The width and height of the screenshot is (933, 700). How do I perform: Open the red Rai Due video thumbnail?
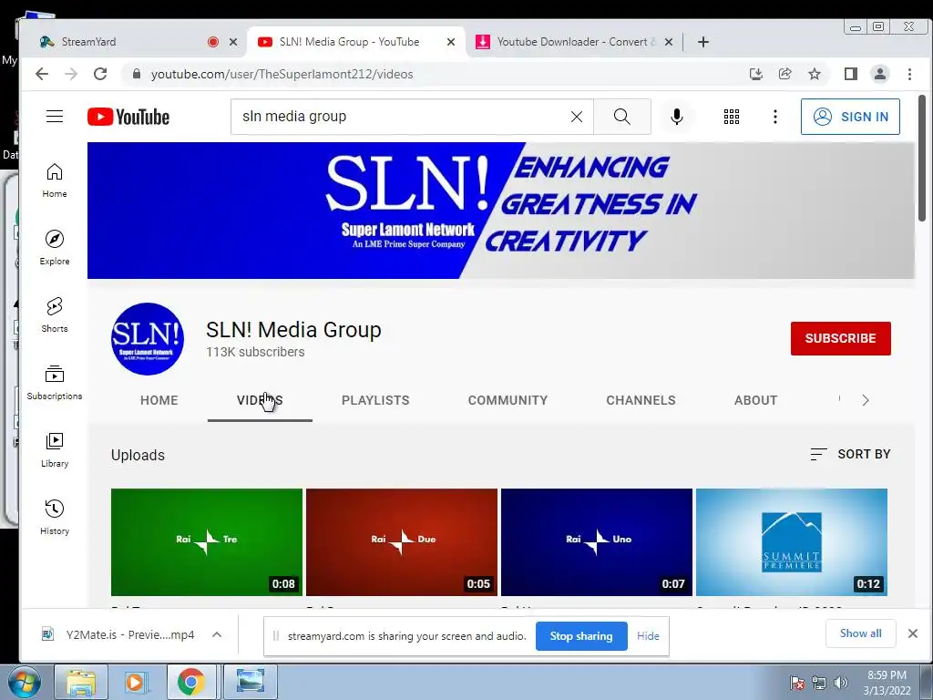[x=402, y=541]
